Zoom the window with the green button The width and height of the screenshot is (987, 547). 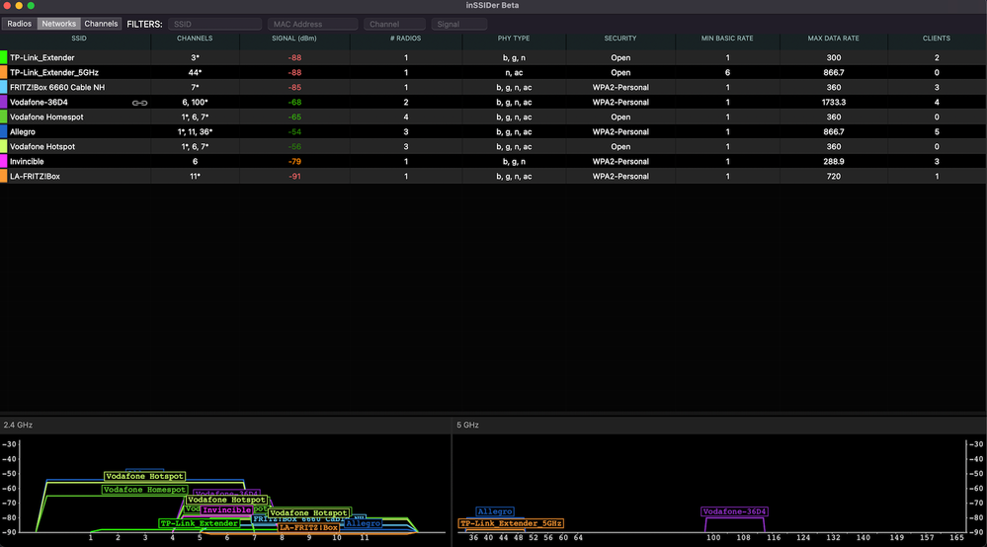click(31, 6)
